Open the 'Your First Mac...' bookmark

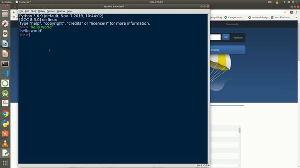pyautogui.click(x=281, y=17)
